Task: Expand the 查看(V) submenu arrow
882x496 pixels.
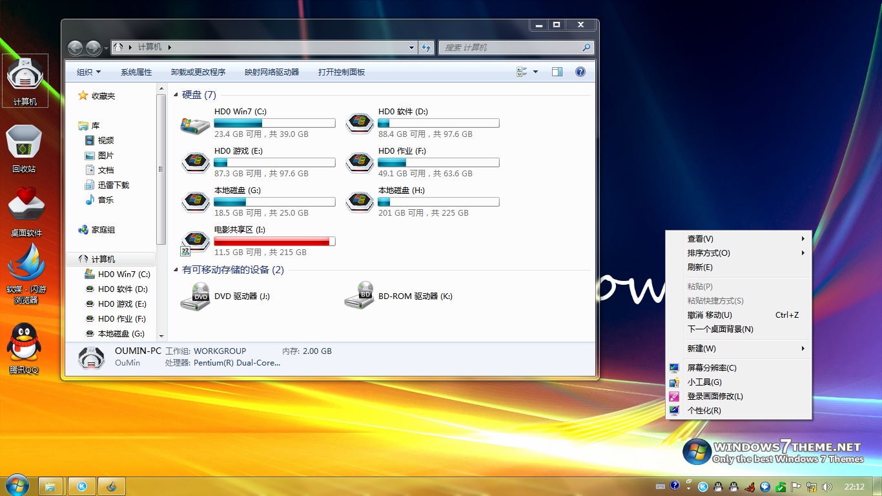Action: click(803, 239)
